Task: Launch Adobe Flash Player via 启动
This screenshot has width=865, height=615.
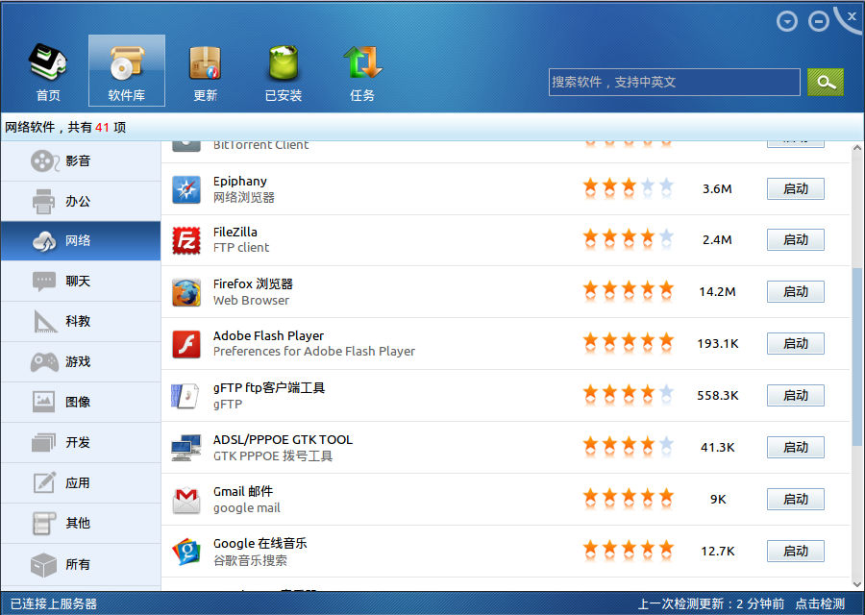Action: (796, 344)
